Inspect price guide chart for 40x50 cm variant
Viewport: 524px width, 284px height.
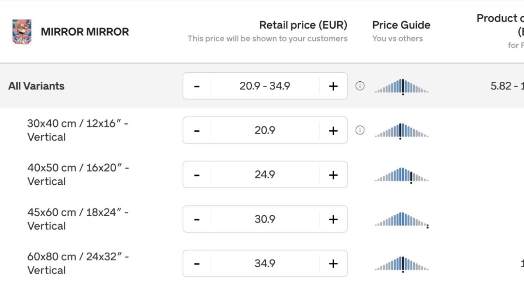pyautogui.click(x=401, y=174)
